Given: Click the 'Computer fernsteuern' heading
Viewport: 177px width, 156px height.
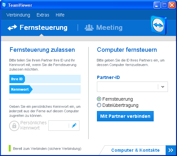Looking at the screenshot, I should 127,50.
